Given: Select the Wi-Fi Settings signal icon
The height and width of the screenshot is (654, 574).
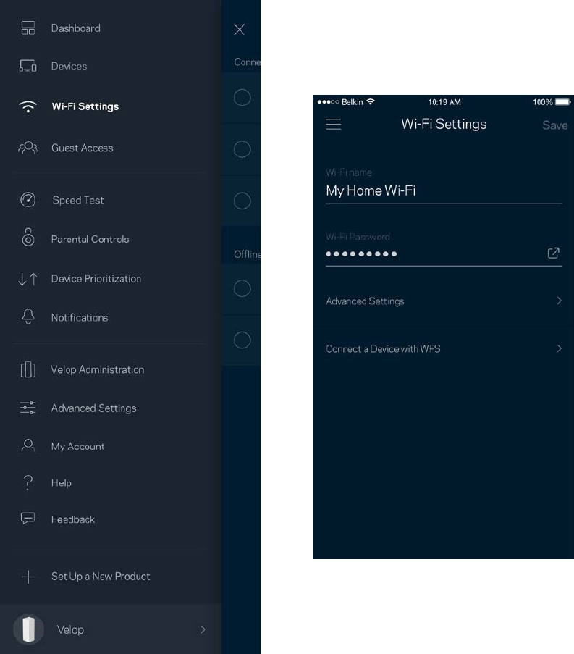Looking at the screenshot, I should (x=28, y=106).
